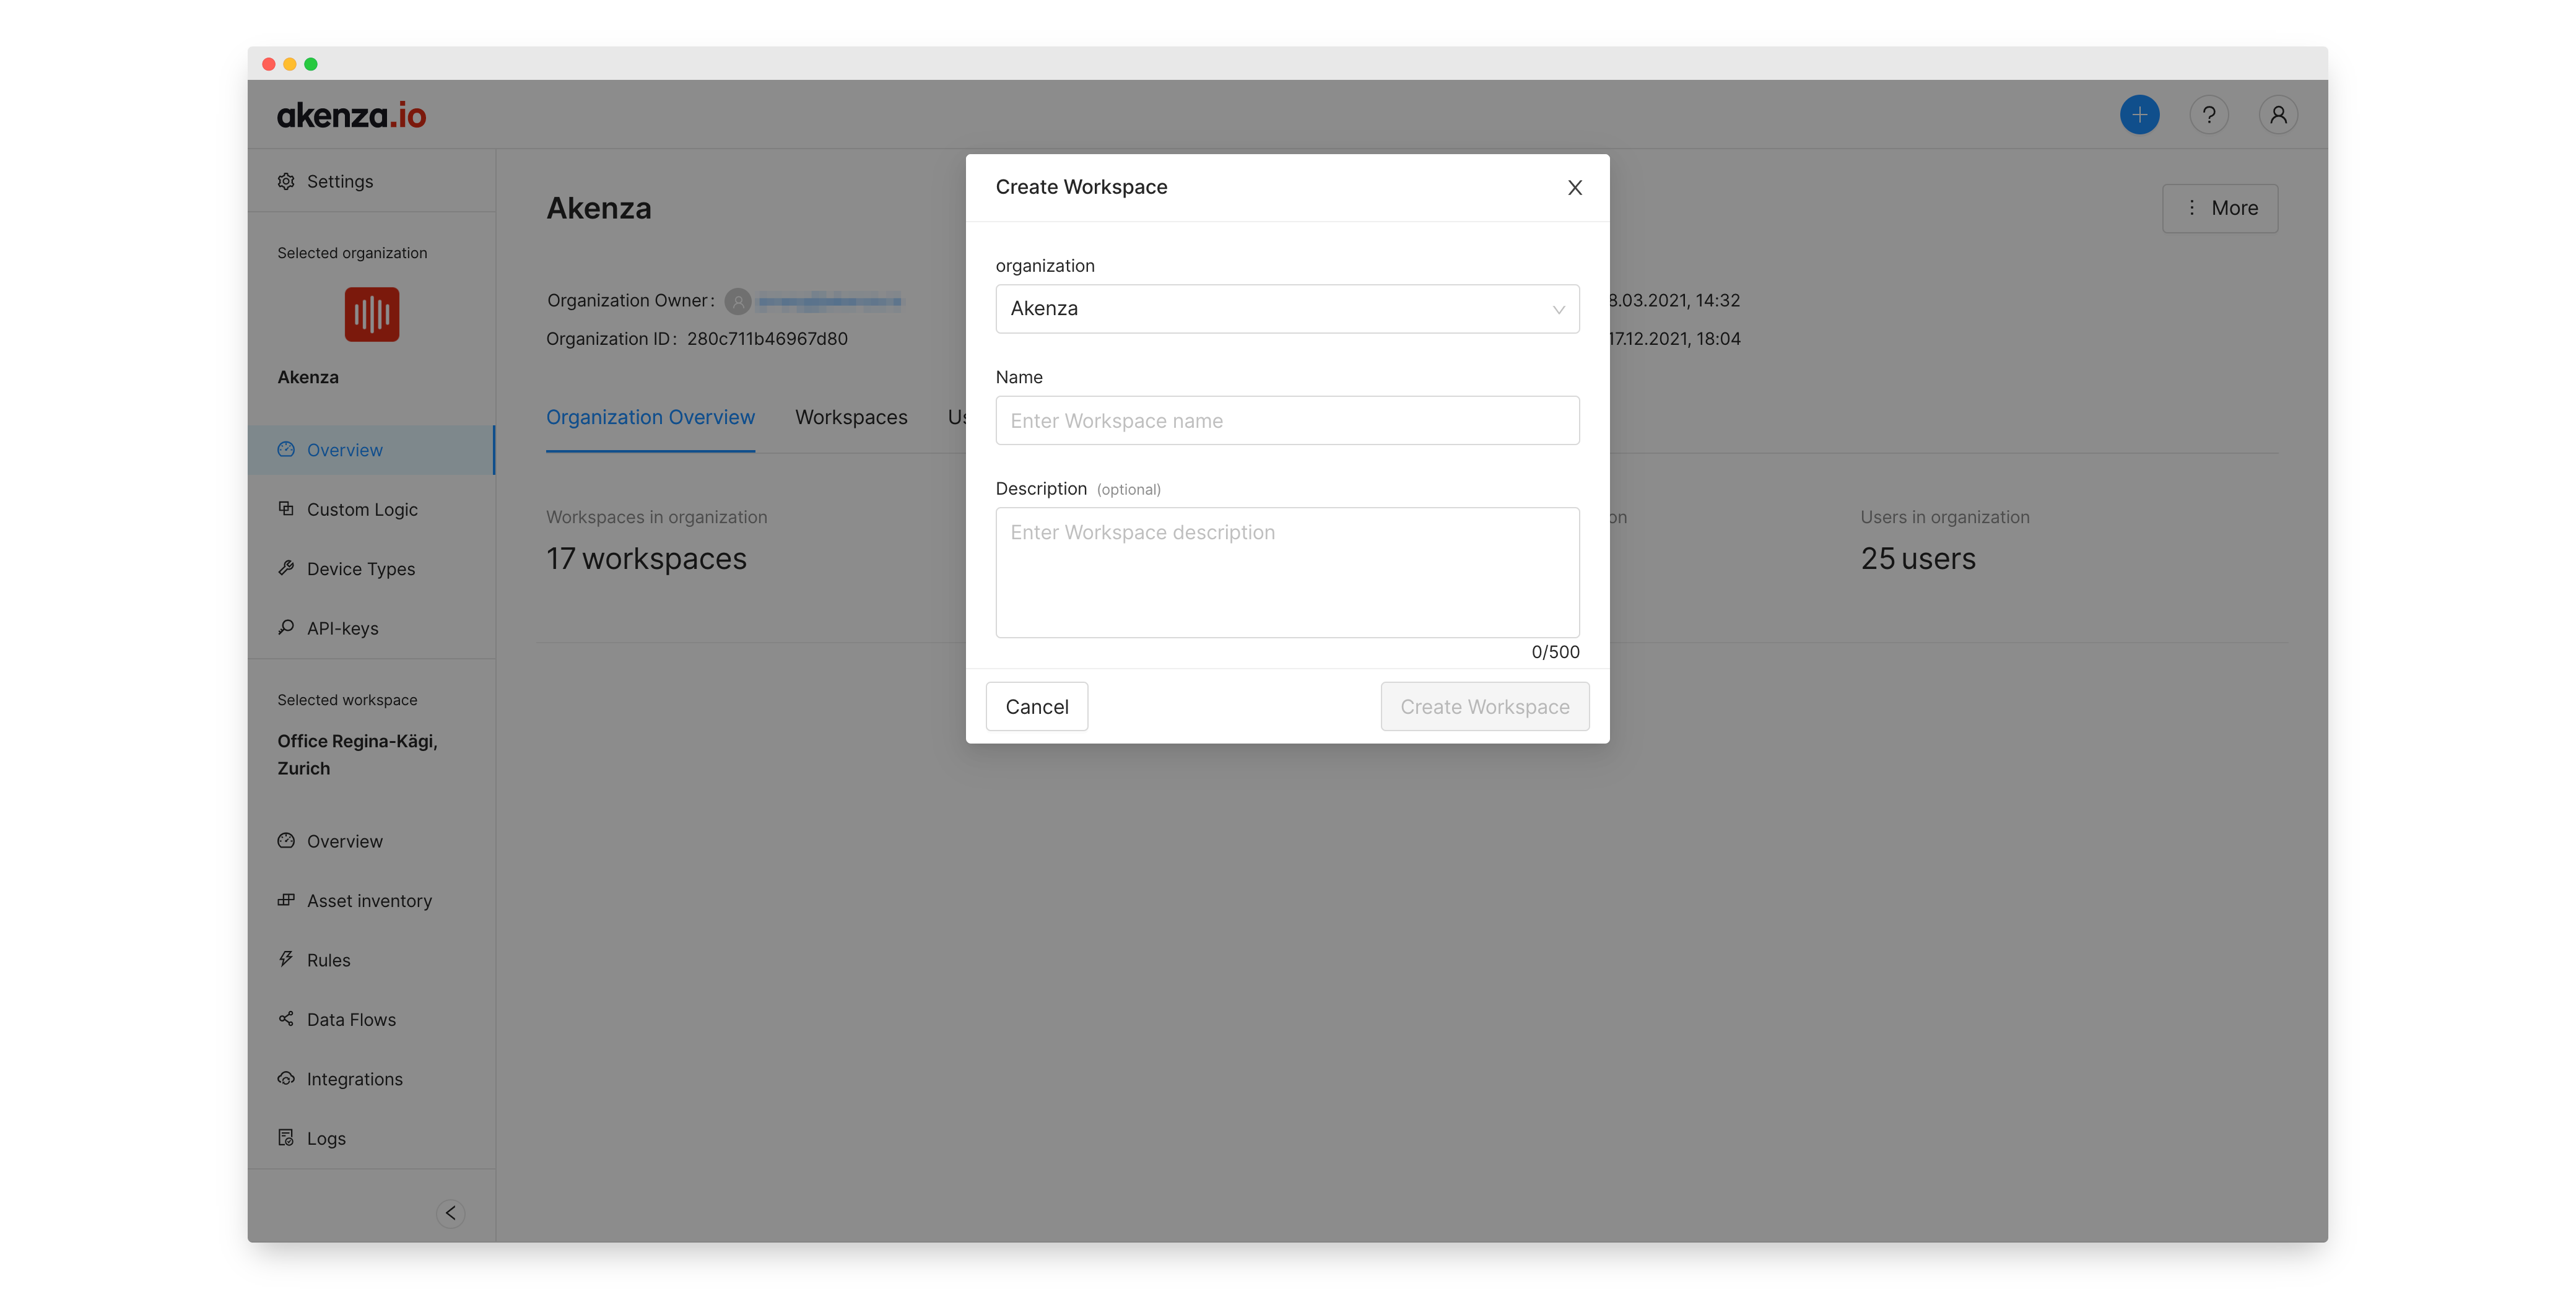Click the Create Workspace button
2576x1289 pixels.
coord(1484,706)
